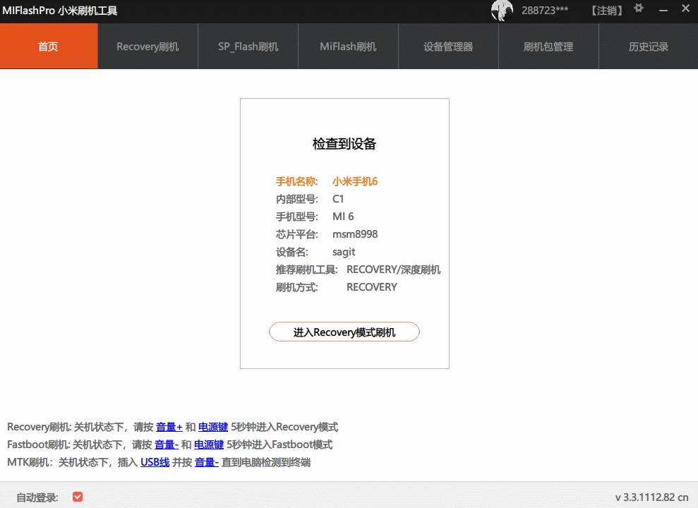The image size is (698, 508).
Task: Click the user avatar image
Action: (501, 11)
